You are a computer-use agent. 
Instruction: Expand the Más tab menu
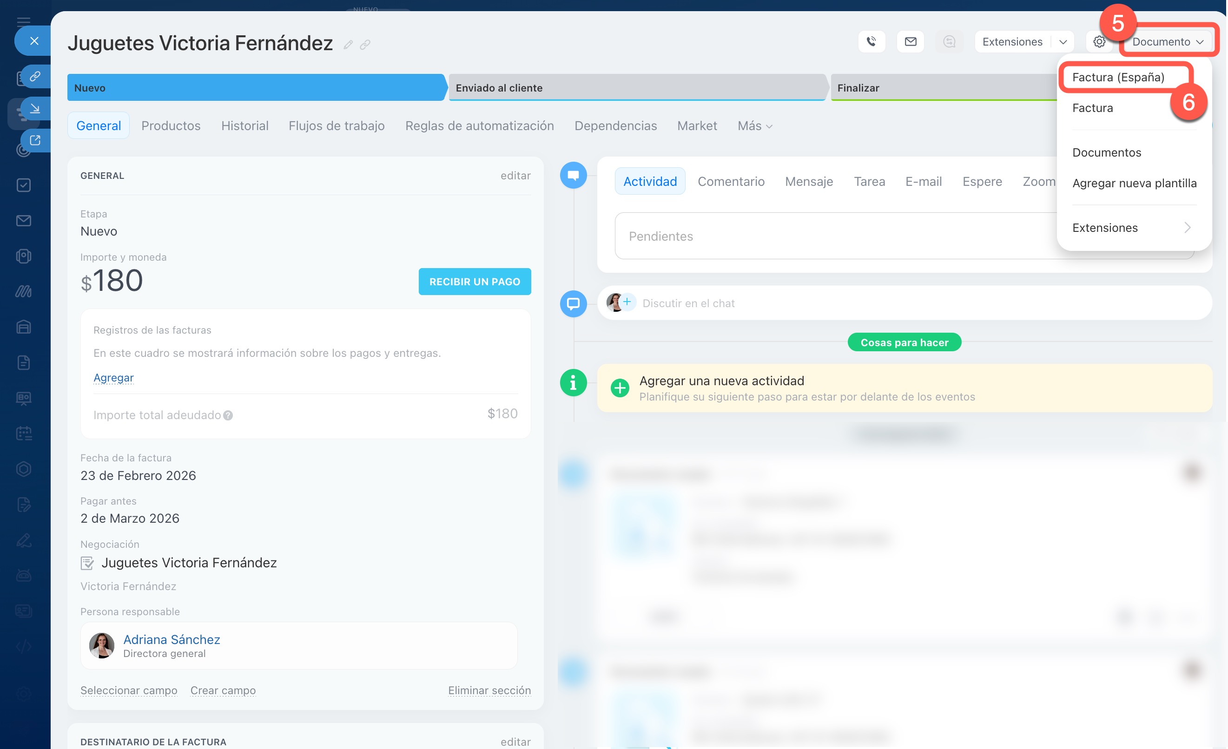pyautogui.click(x=754, y=126)
